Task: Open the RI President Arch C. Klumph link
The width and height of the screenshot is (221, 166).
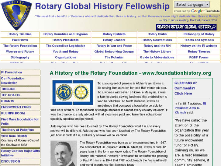Action: (190, 108)
